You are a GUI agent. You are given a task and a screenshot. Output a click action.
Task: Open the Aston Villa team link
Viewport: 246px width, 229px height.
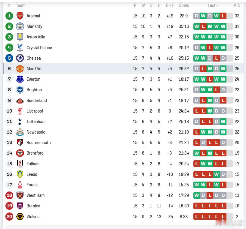coord(36,37)
